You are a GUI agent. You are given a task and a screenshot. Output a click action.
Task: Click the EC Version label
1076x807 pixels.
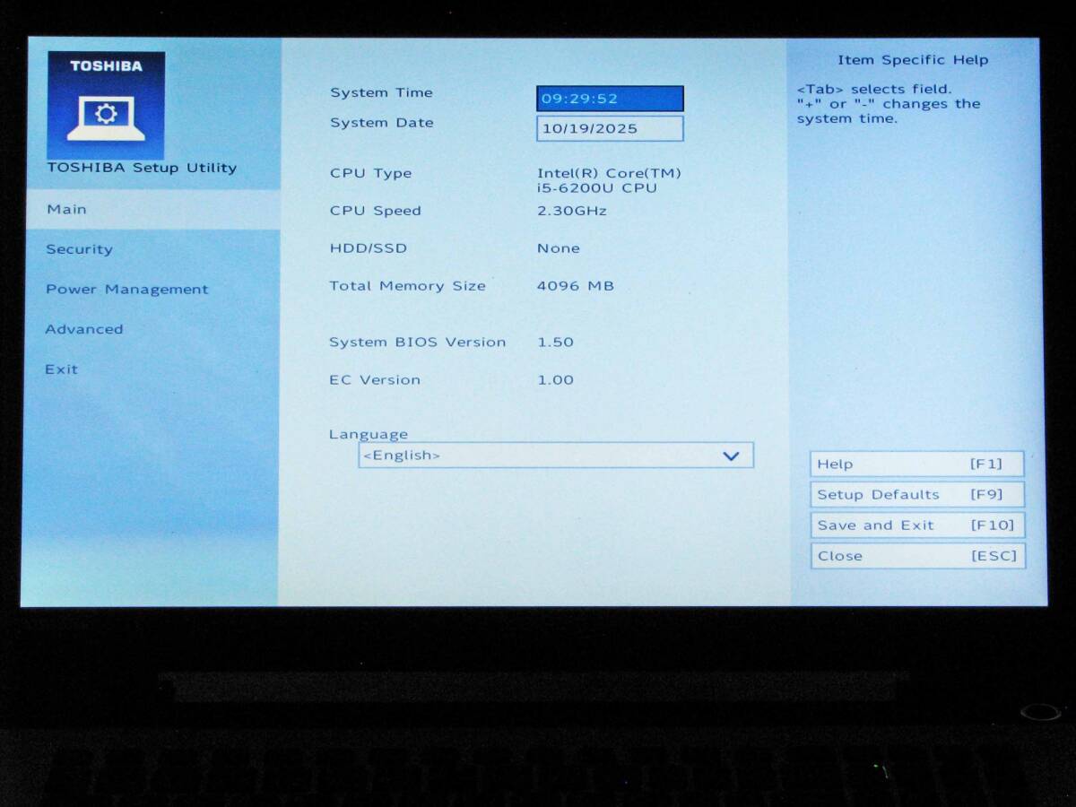[374, 380]
